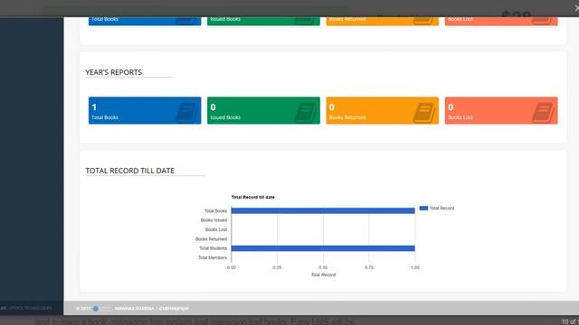Click the blue Total Record legend swatch

pos(423,209)
